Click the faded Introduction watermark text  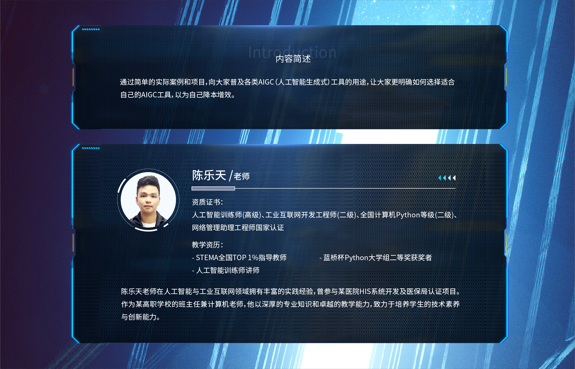tap(292, 52)
